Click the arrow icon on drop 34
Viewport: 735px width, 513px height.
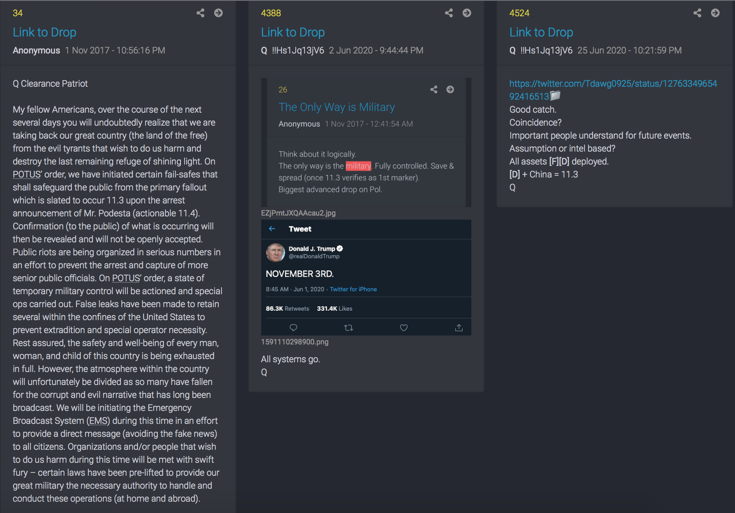[x=218, y=13]
